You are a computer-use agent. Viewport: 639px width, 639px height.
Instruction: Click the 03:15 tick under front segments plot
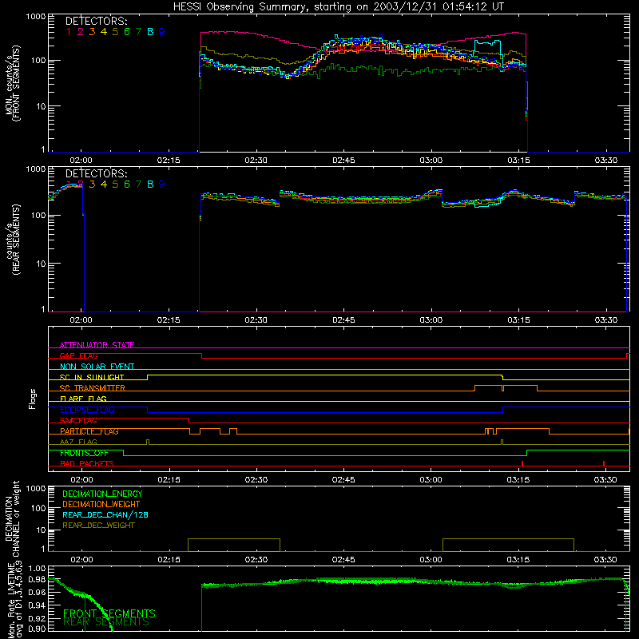coord(518,161)
